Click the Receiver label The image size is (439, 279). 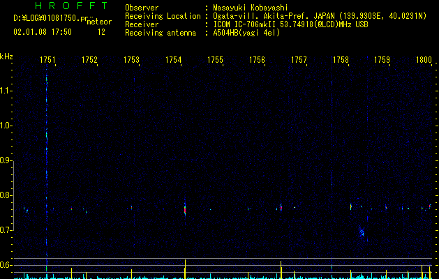click(142, 24)
